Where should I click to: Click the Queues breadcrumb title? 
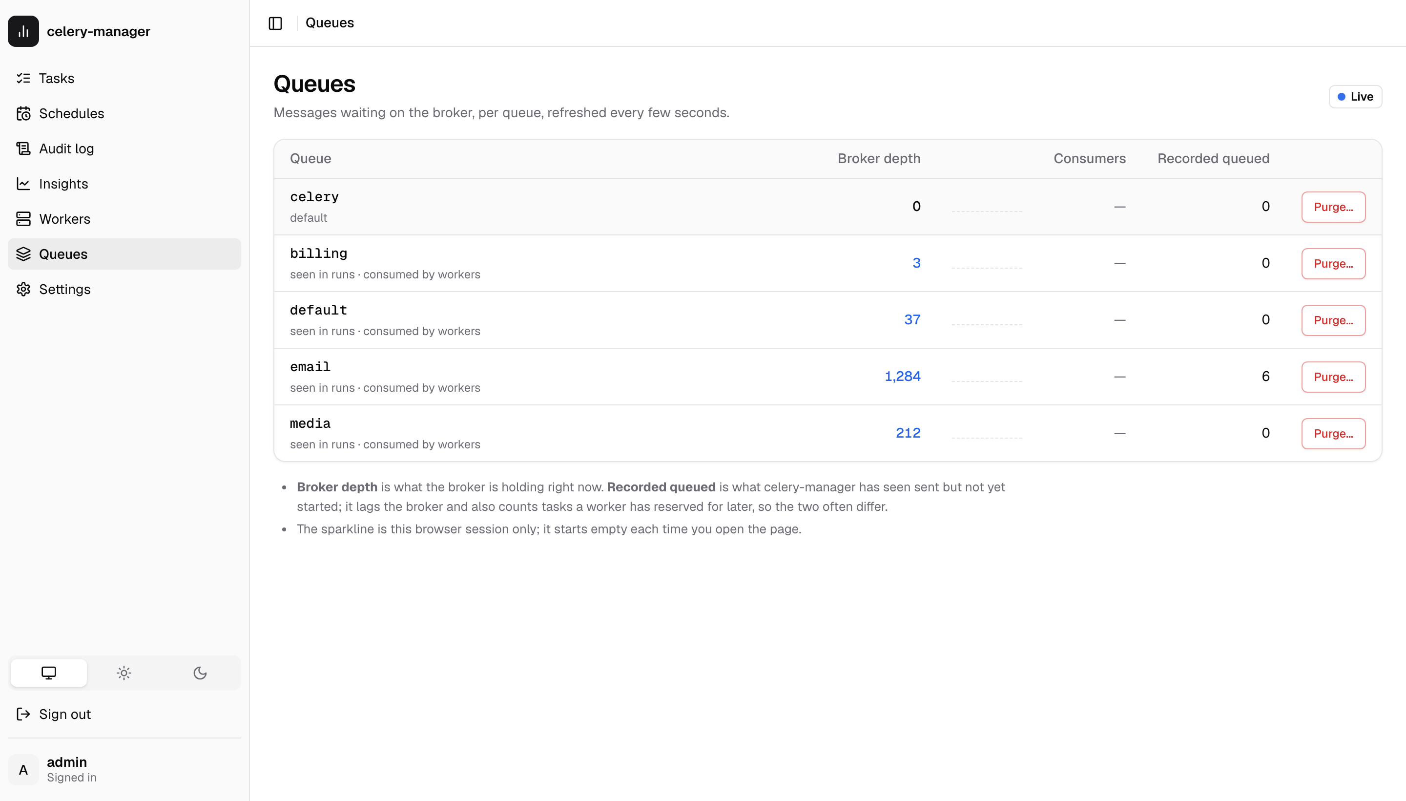click(x=330, y=23)
